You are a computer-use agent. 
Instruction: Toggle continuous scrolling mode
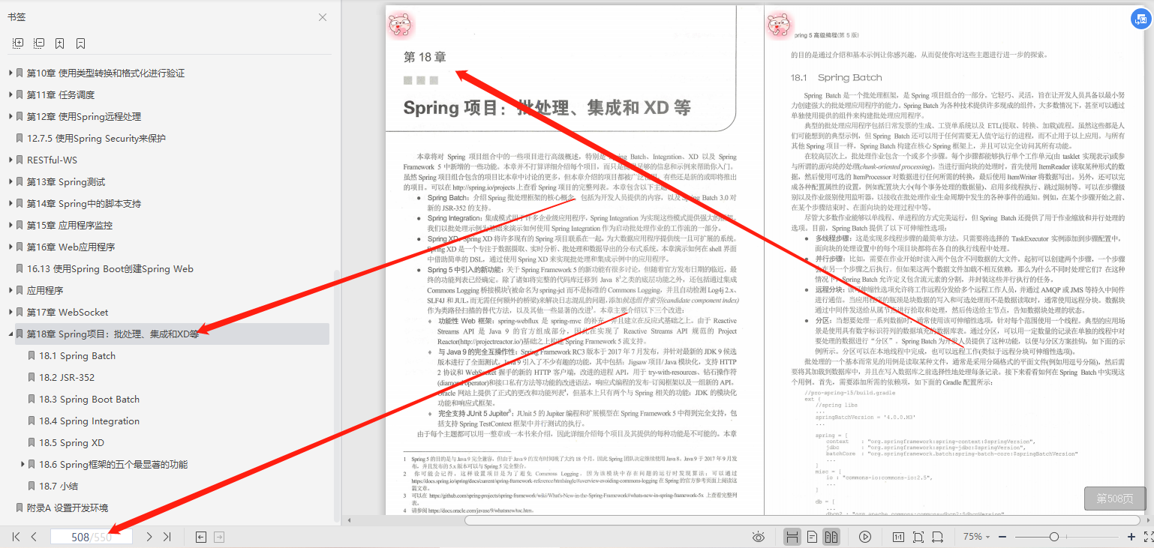(791, 537)
